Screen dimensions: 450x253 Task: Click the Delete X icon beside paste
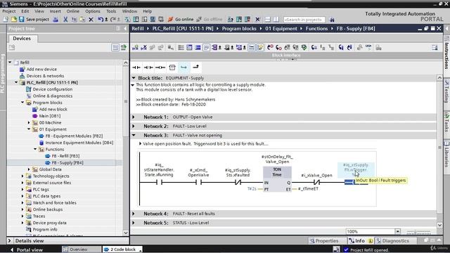tap(91, 19)
